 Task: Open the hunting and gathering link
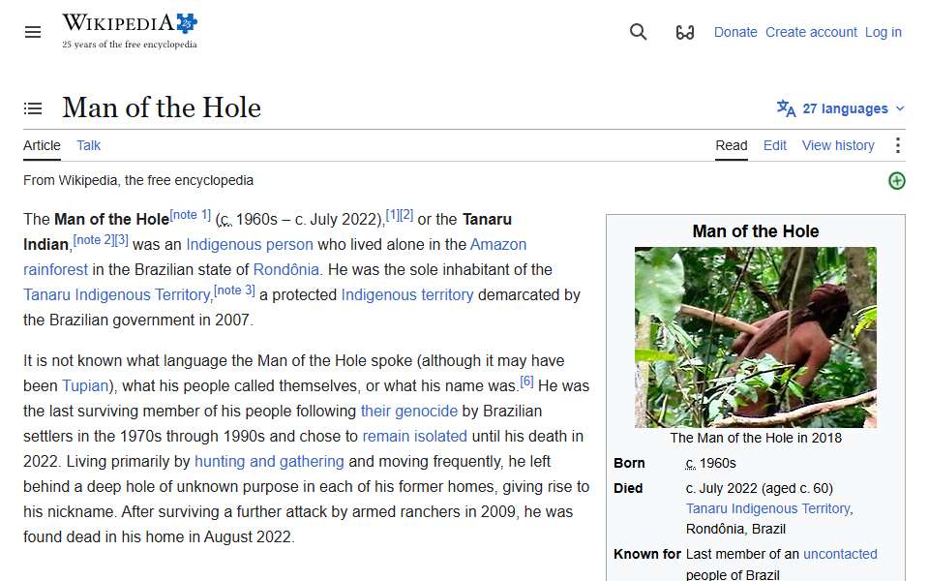pyautogui.click(x=269, y=461)
